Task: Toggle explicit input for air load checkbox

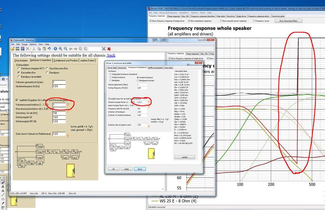Action: point(108,99)
